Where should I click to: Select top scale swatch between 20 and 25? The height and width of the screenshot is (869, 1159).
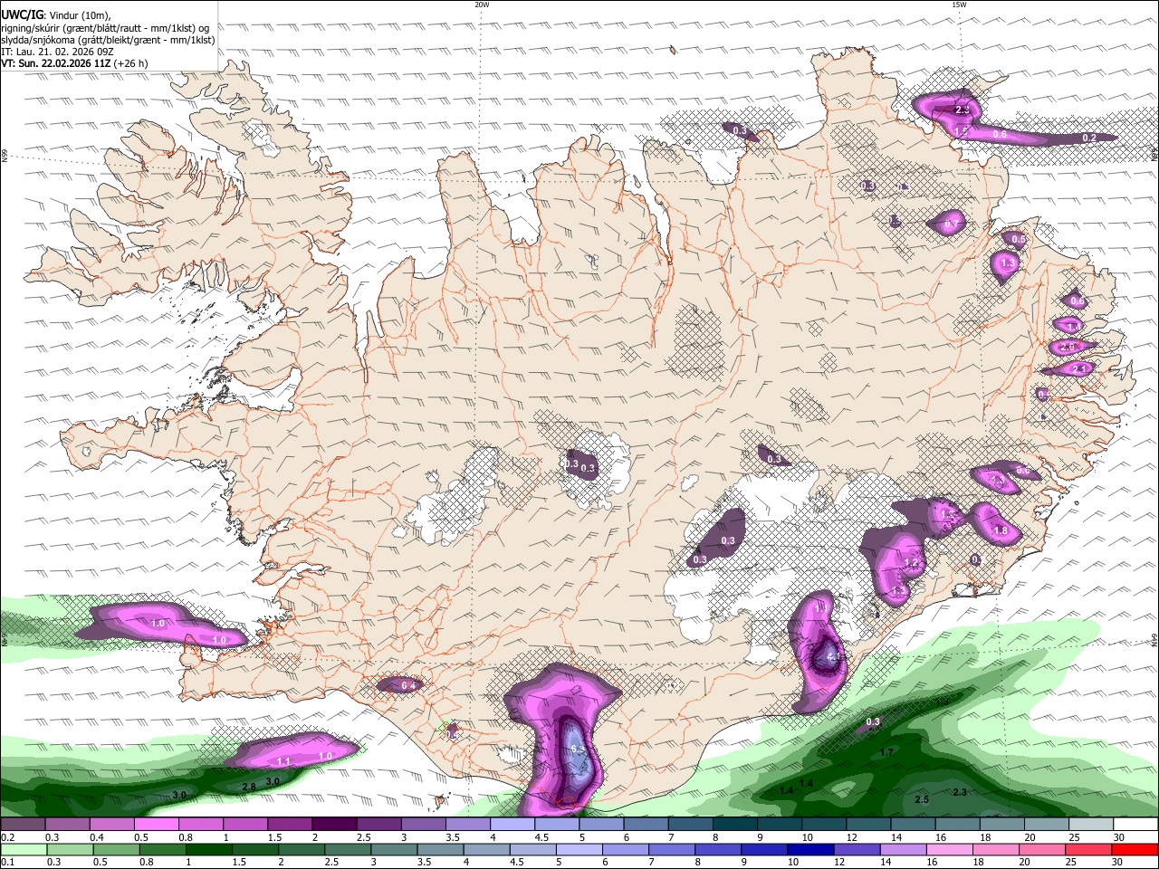click(x=1048, y=824)
